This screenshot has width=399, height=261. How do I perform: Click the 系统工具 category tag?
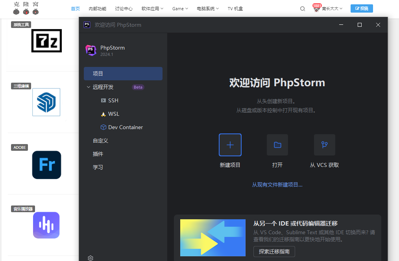click(21, 25)
